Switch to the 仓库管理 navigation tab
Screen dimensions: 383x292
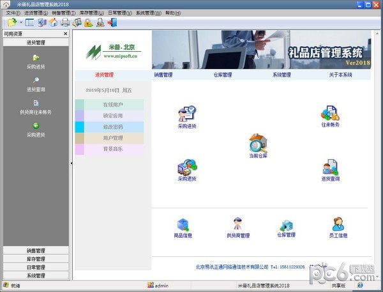pyautogui.click(x=223, y=75)
